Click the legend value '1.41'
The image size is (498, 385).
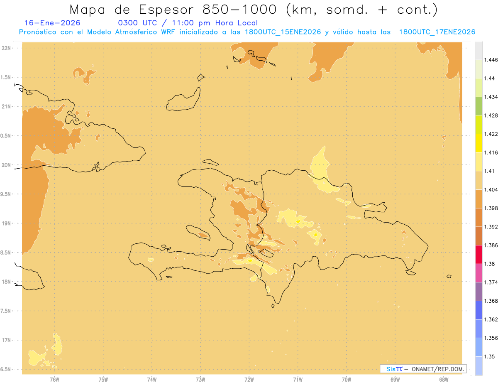click(x=490, y=171)
